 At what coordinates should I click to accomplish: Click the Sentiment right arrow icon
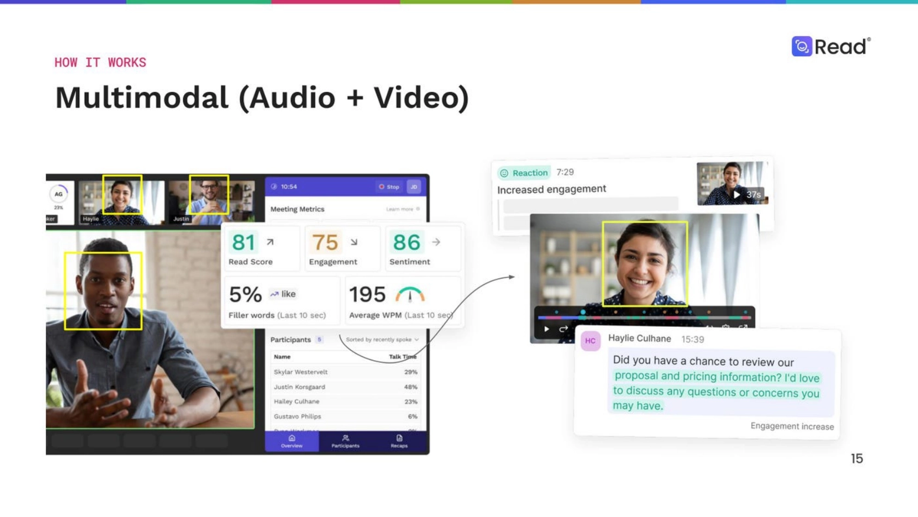[x=436, y=242]
